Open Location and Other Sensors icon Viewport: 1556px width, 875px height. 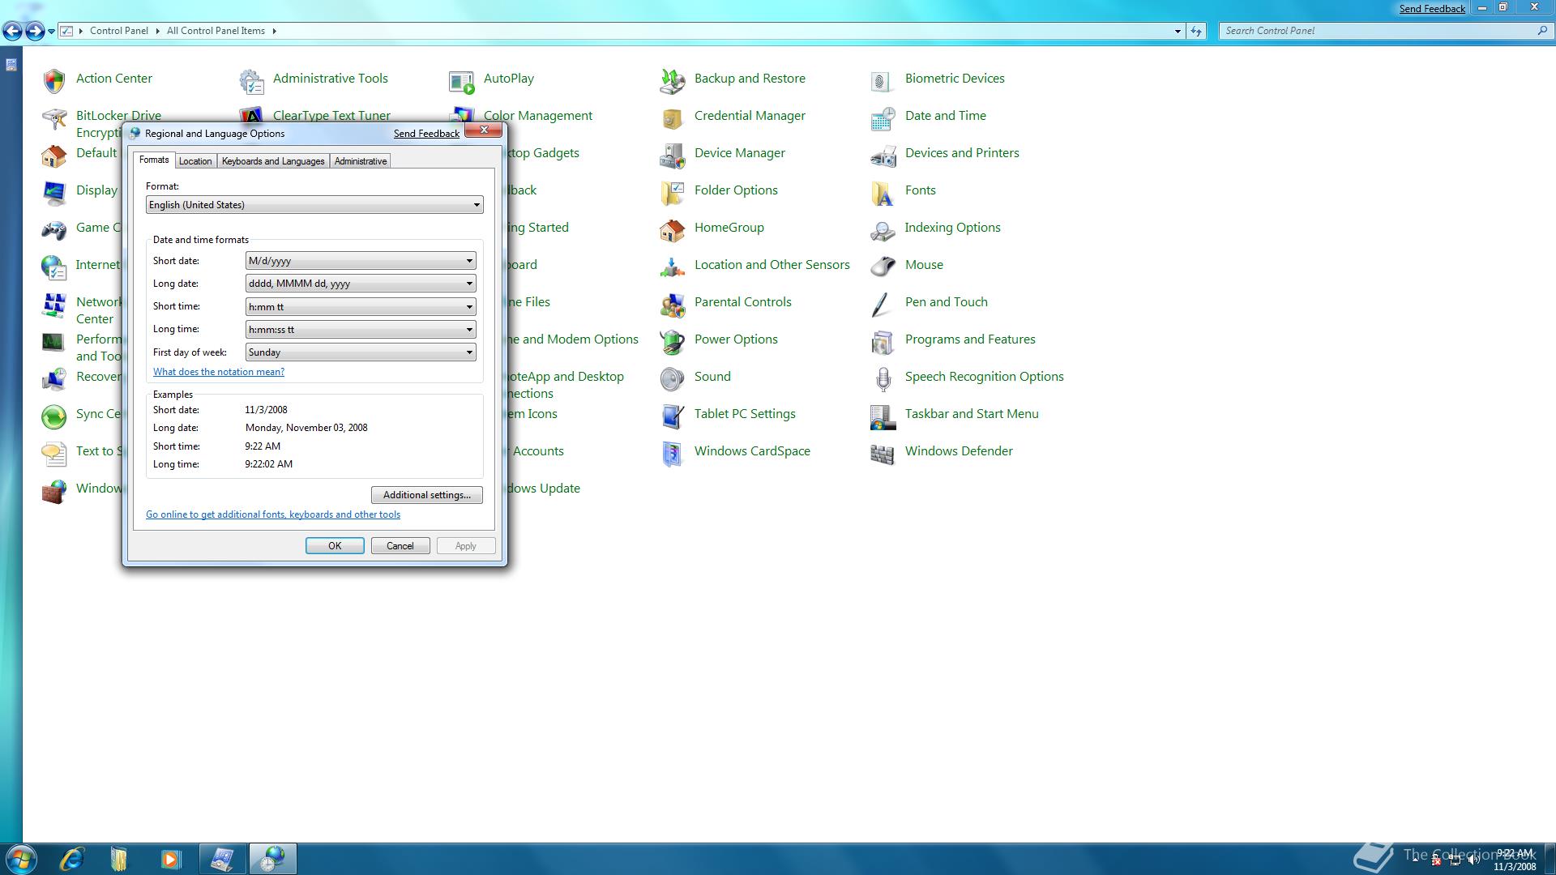click(x=673, y=267)
